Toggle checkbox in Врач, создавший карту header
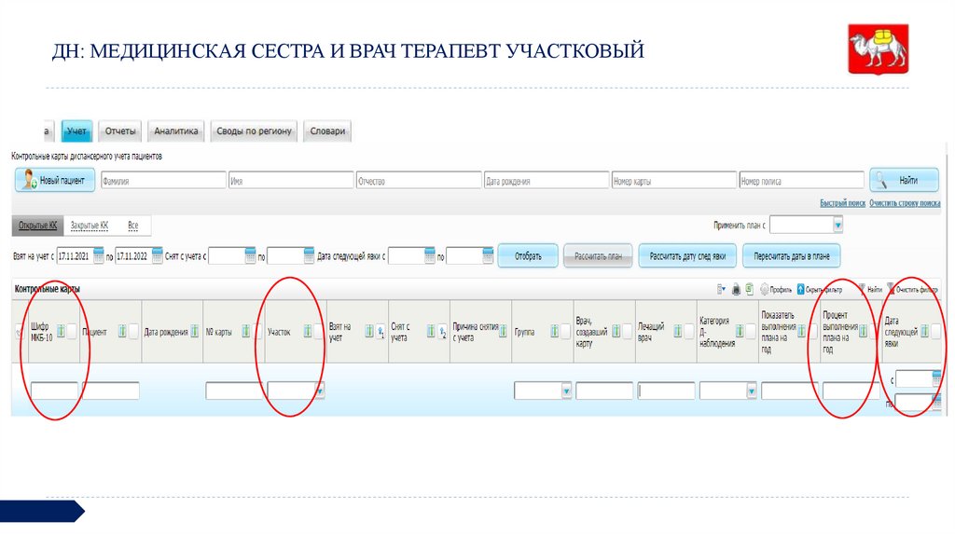Viewport: 955px width, 535px height. 628,331
